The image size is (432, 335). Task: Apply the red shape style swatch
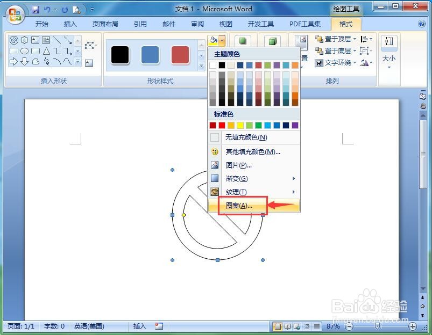pyautogui.click(x=180, y=55)
